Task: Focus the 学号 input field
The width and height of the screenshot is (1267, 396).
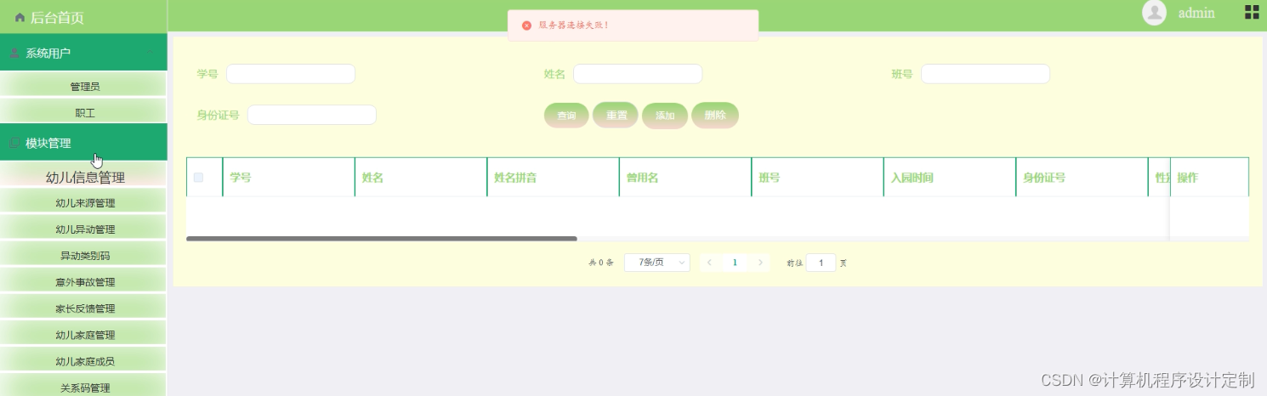Action: 291,74
